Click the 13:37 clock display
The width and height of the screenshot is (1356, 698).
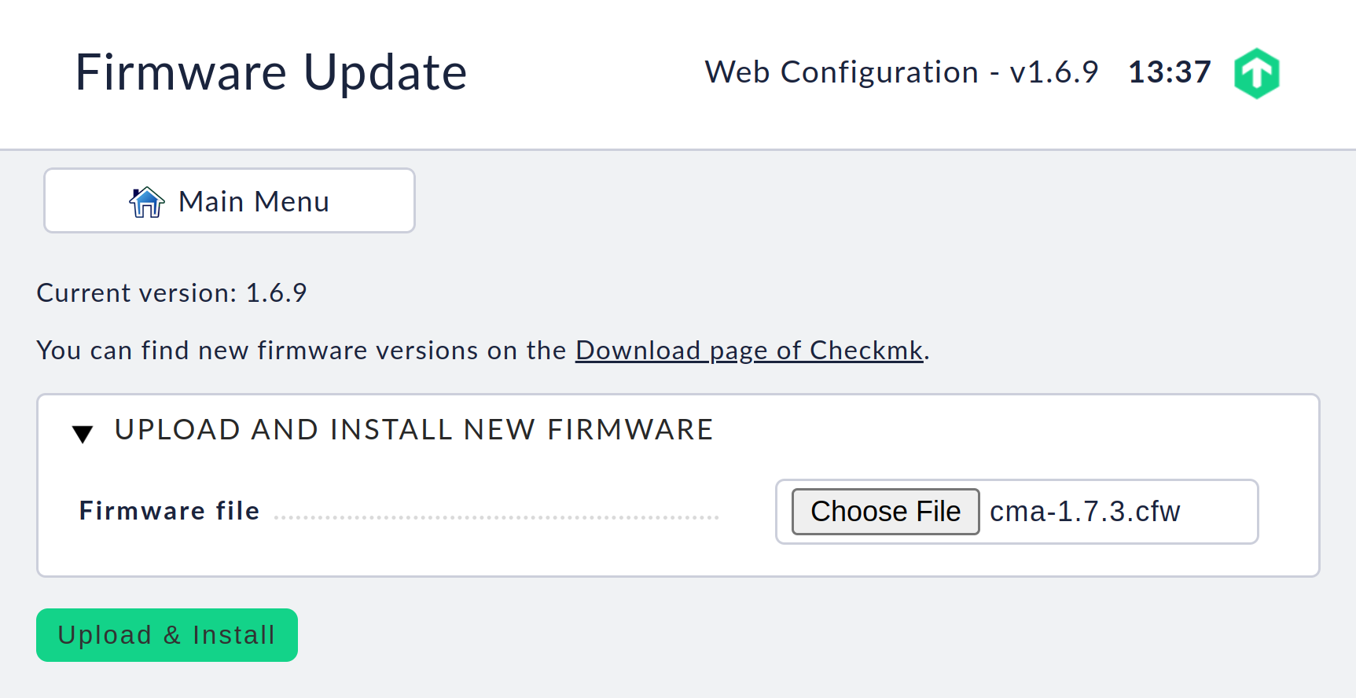pos(1169,72)
